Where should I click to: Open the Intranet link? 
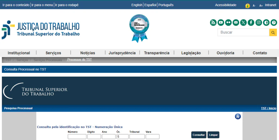coord(271,5)
